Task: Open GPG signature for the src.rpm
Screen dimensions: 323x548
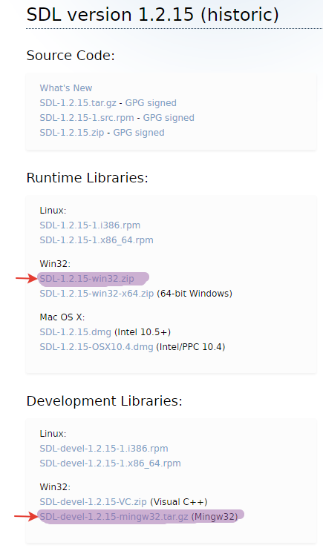Action: click(169, 118)
